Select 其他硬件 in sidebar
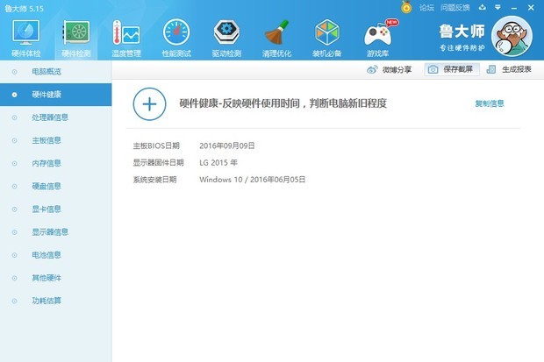Image resolution: width=544 pixels, height=362 pixels. point(55,278)
